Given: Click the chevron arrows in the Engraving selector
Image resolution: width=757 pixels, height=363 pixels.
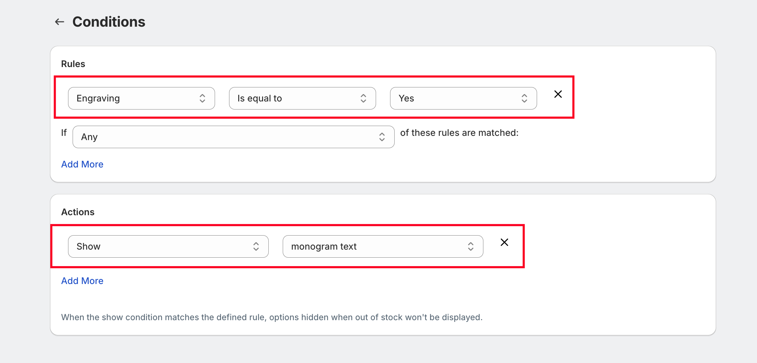Looking at the screenshot, I should (202, 98).
